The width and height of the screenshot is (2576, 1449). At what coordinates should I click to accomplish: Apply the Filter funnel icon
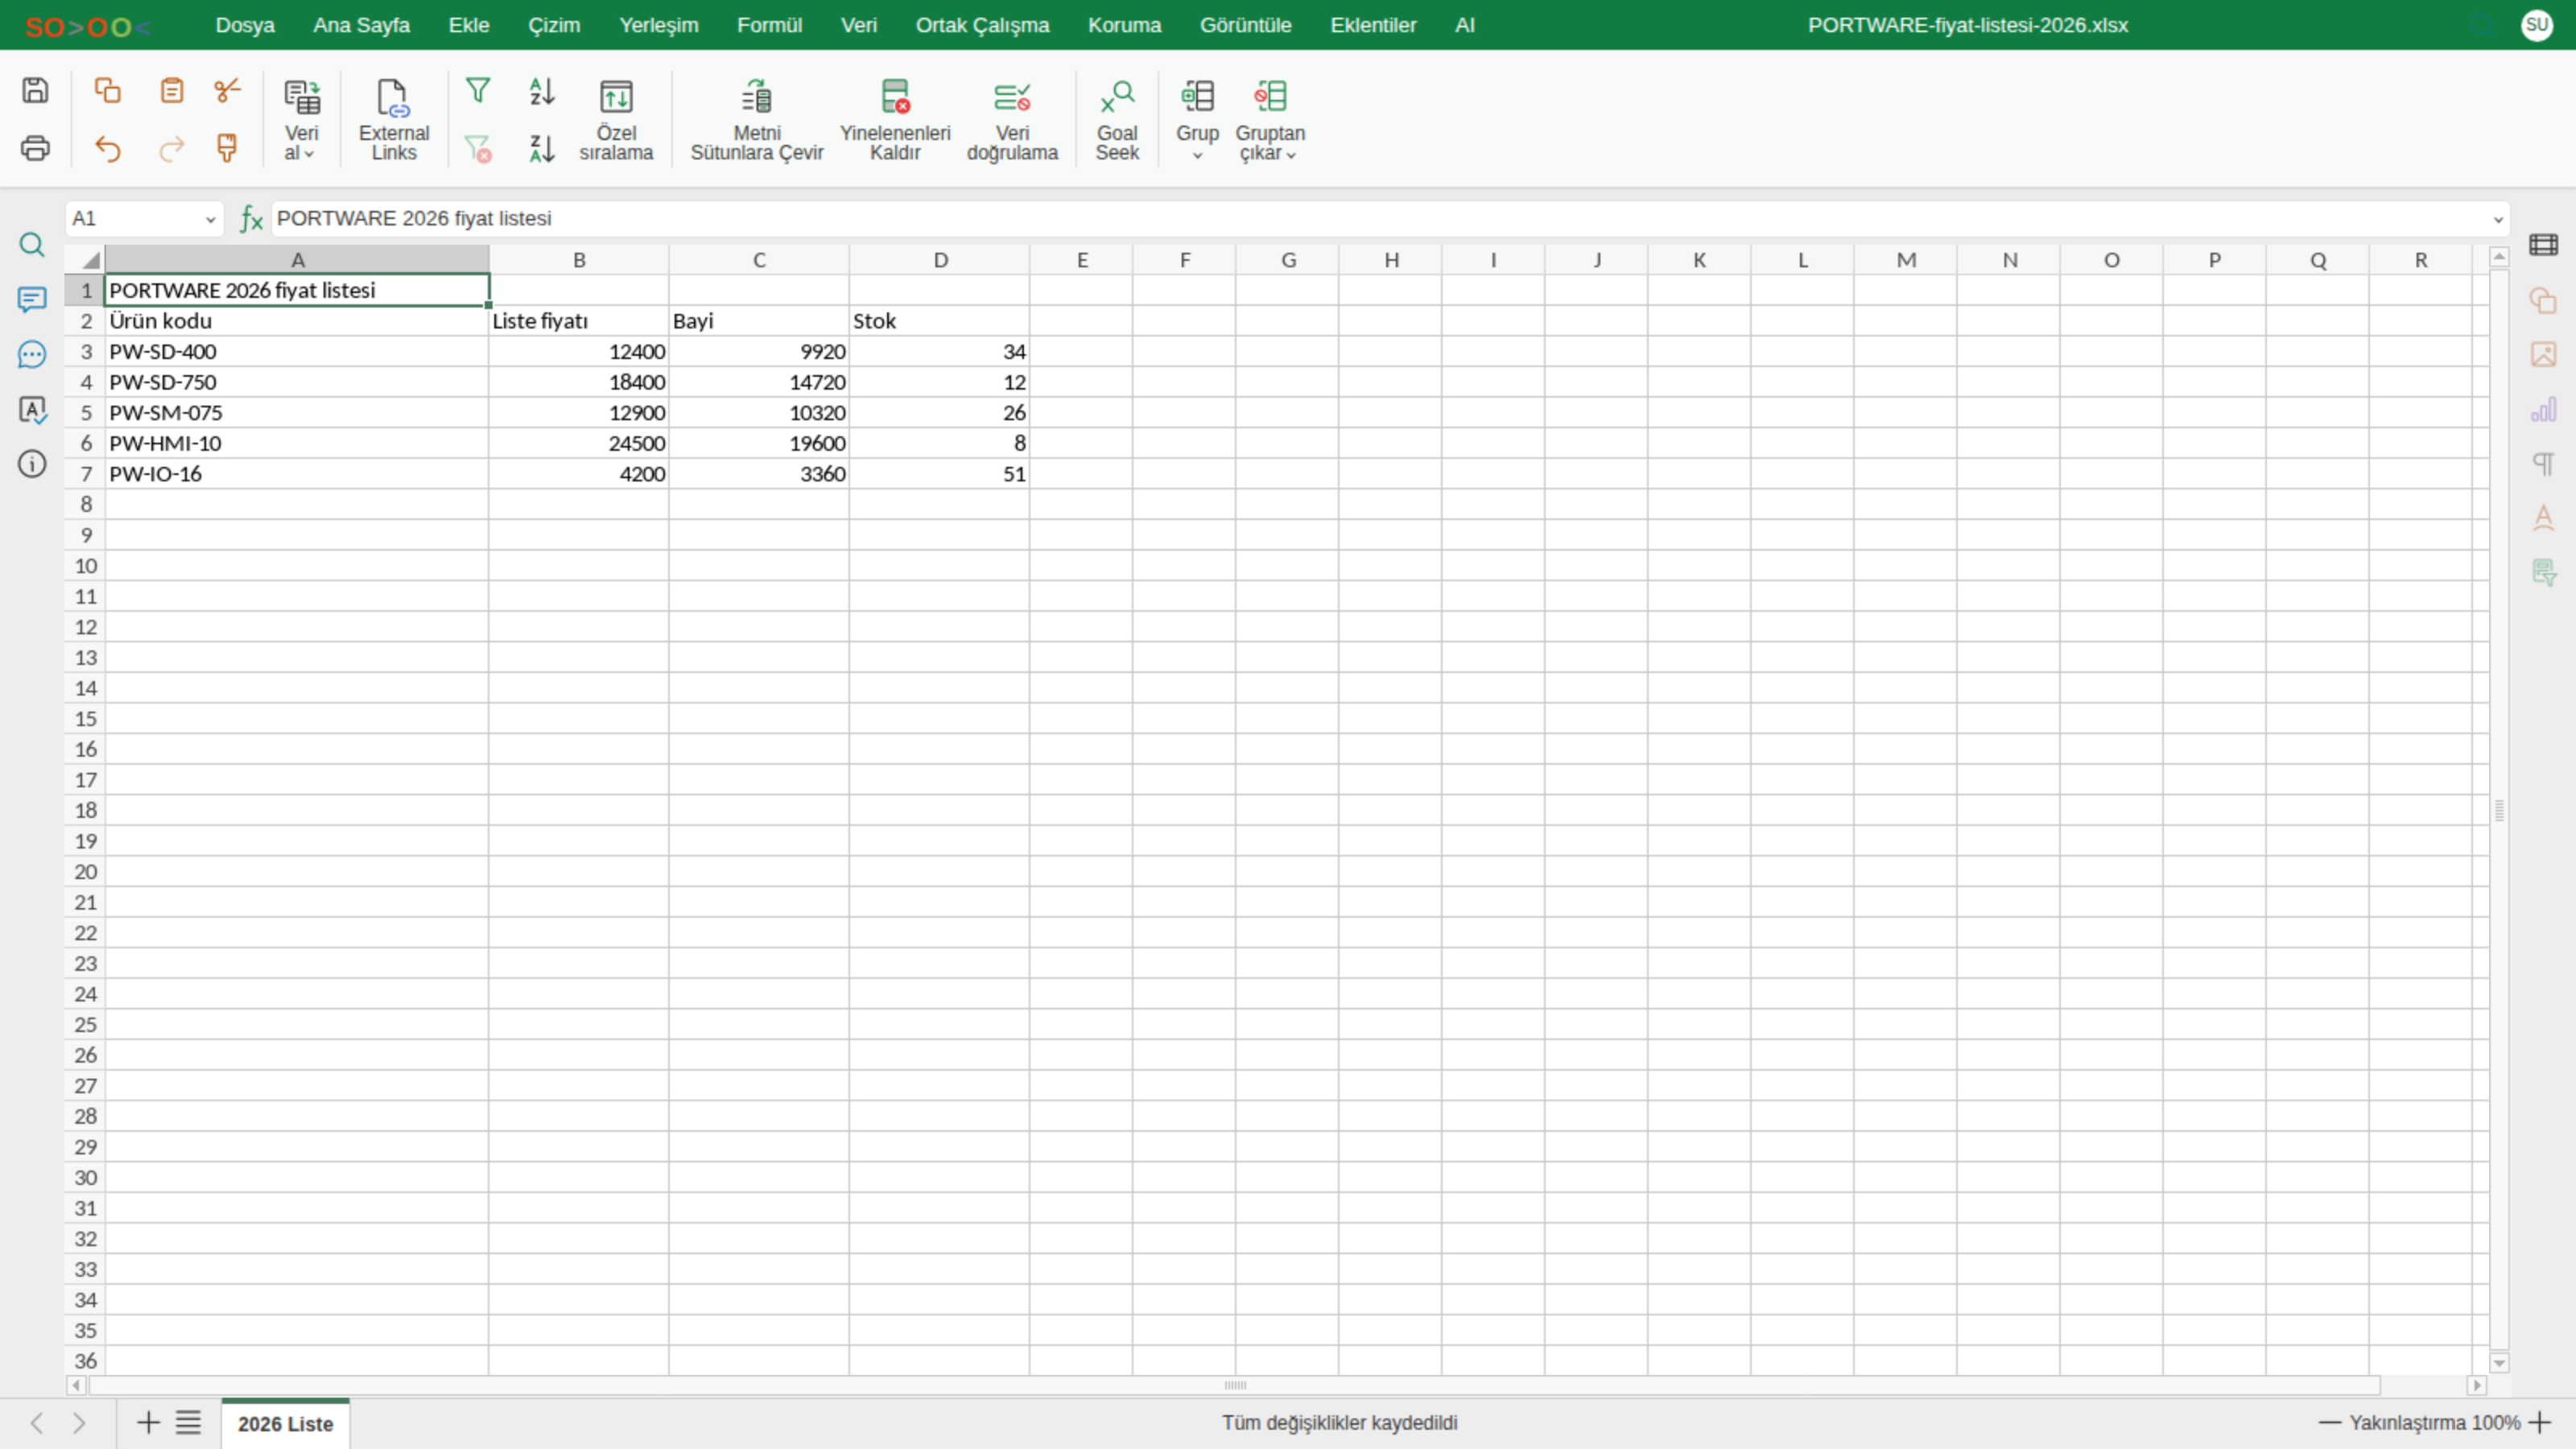478,90
